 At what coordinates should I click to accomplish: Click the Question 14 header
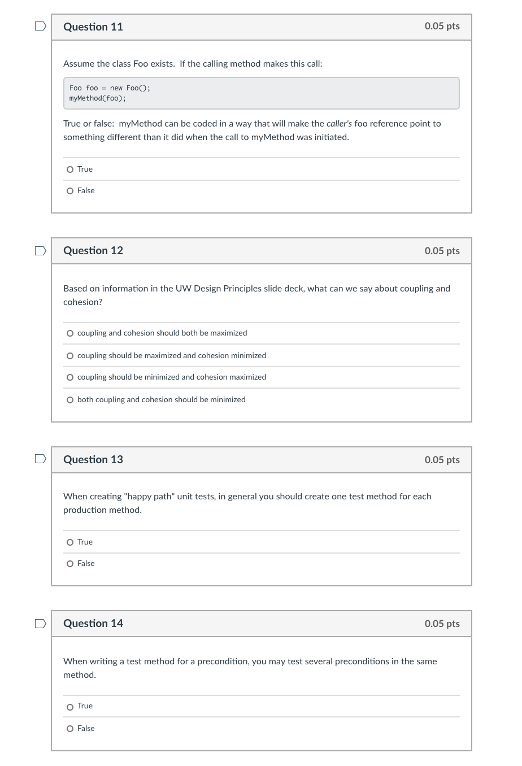click(x=93, y=623)
